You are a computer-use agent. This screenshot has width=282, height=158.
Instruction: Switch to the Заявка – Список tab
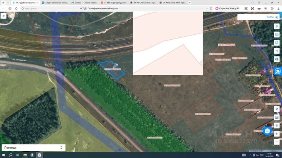point(84,3)
